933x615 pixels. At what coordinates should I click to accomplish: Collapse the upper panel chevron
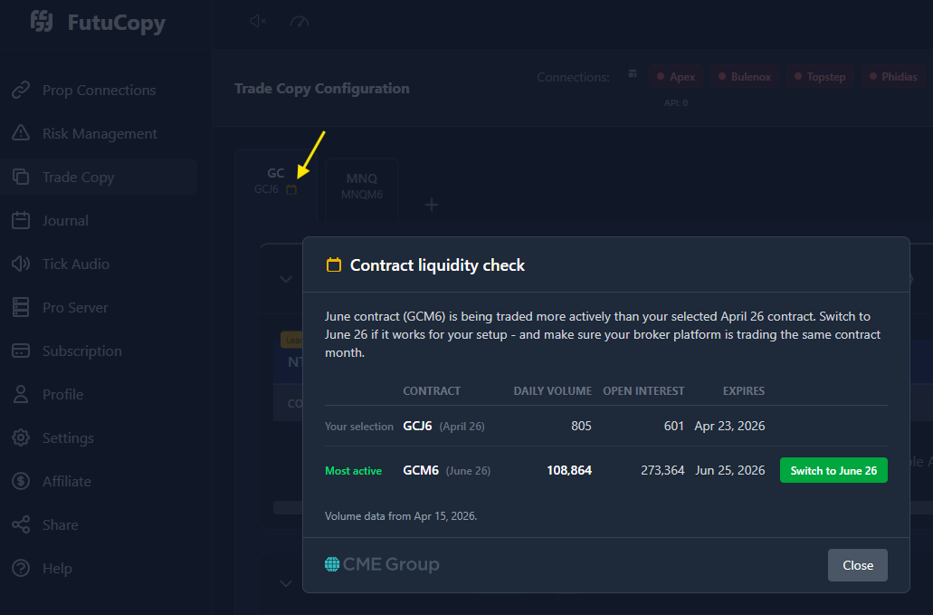(286, 279)
